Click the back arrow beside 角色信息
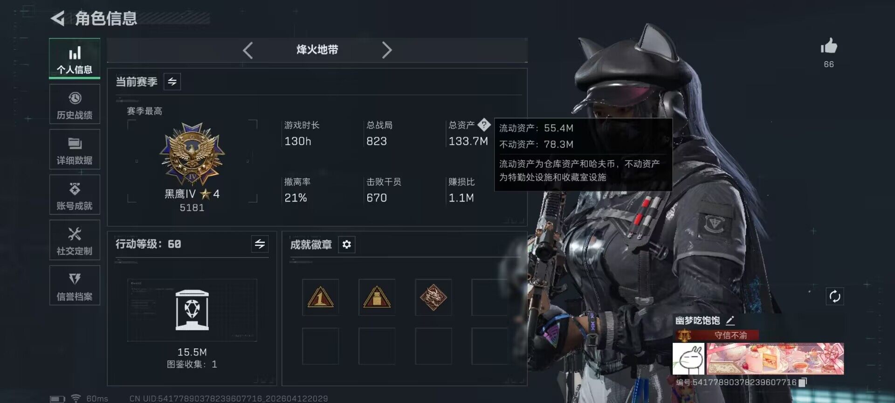The width and height of the screenshot is (895, 403). click(x=57, y=19)
